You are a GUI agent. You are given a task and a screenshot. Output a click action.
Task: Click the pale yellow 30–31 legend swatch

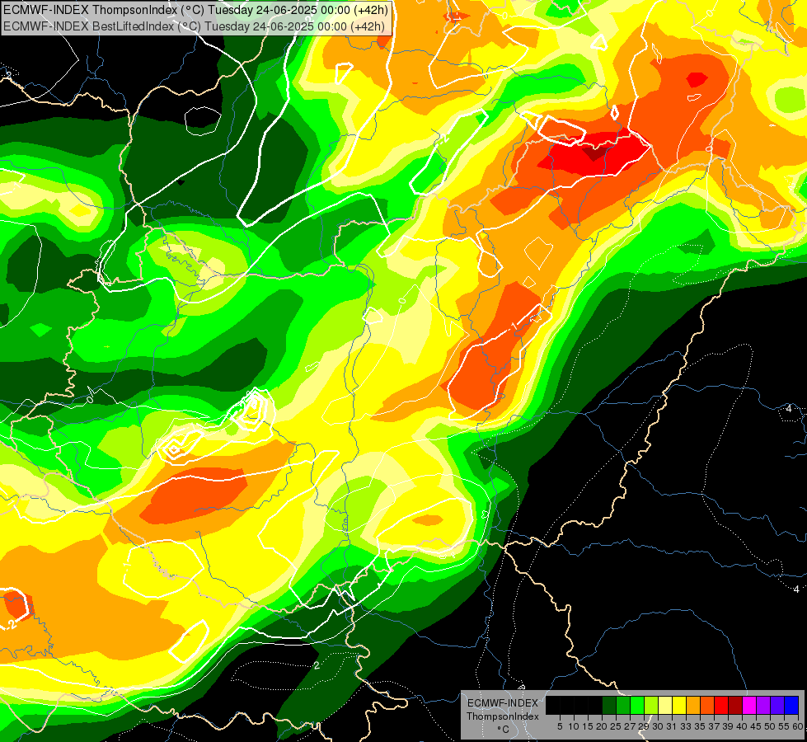(x=665, y=705)
